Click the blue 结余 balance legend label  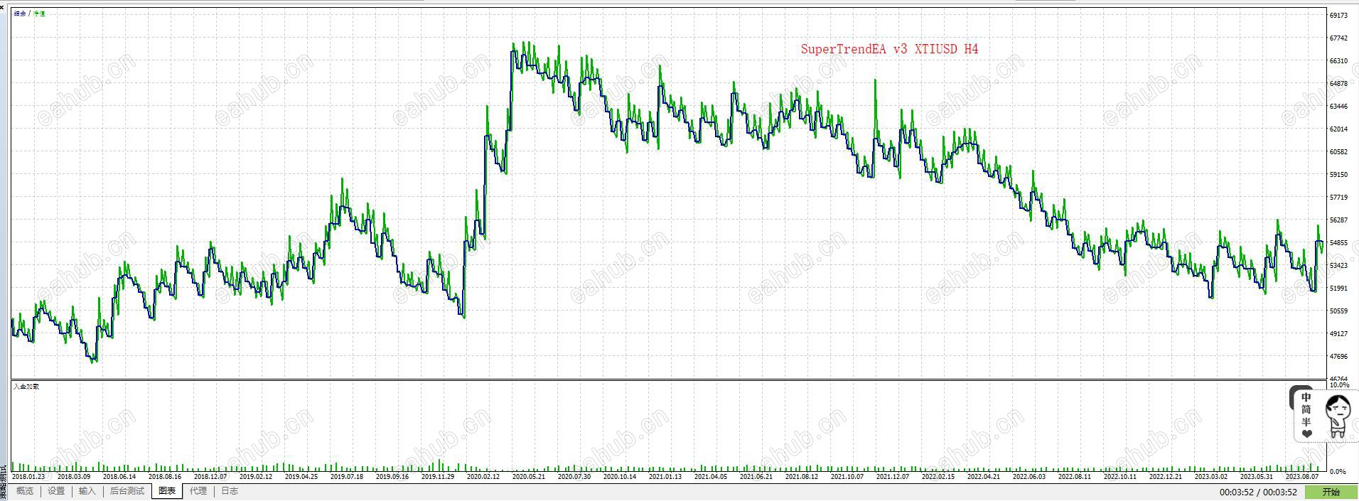(20, 14)
